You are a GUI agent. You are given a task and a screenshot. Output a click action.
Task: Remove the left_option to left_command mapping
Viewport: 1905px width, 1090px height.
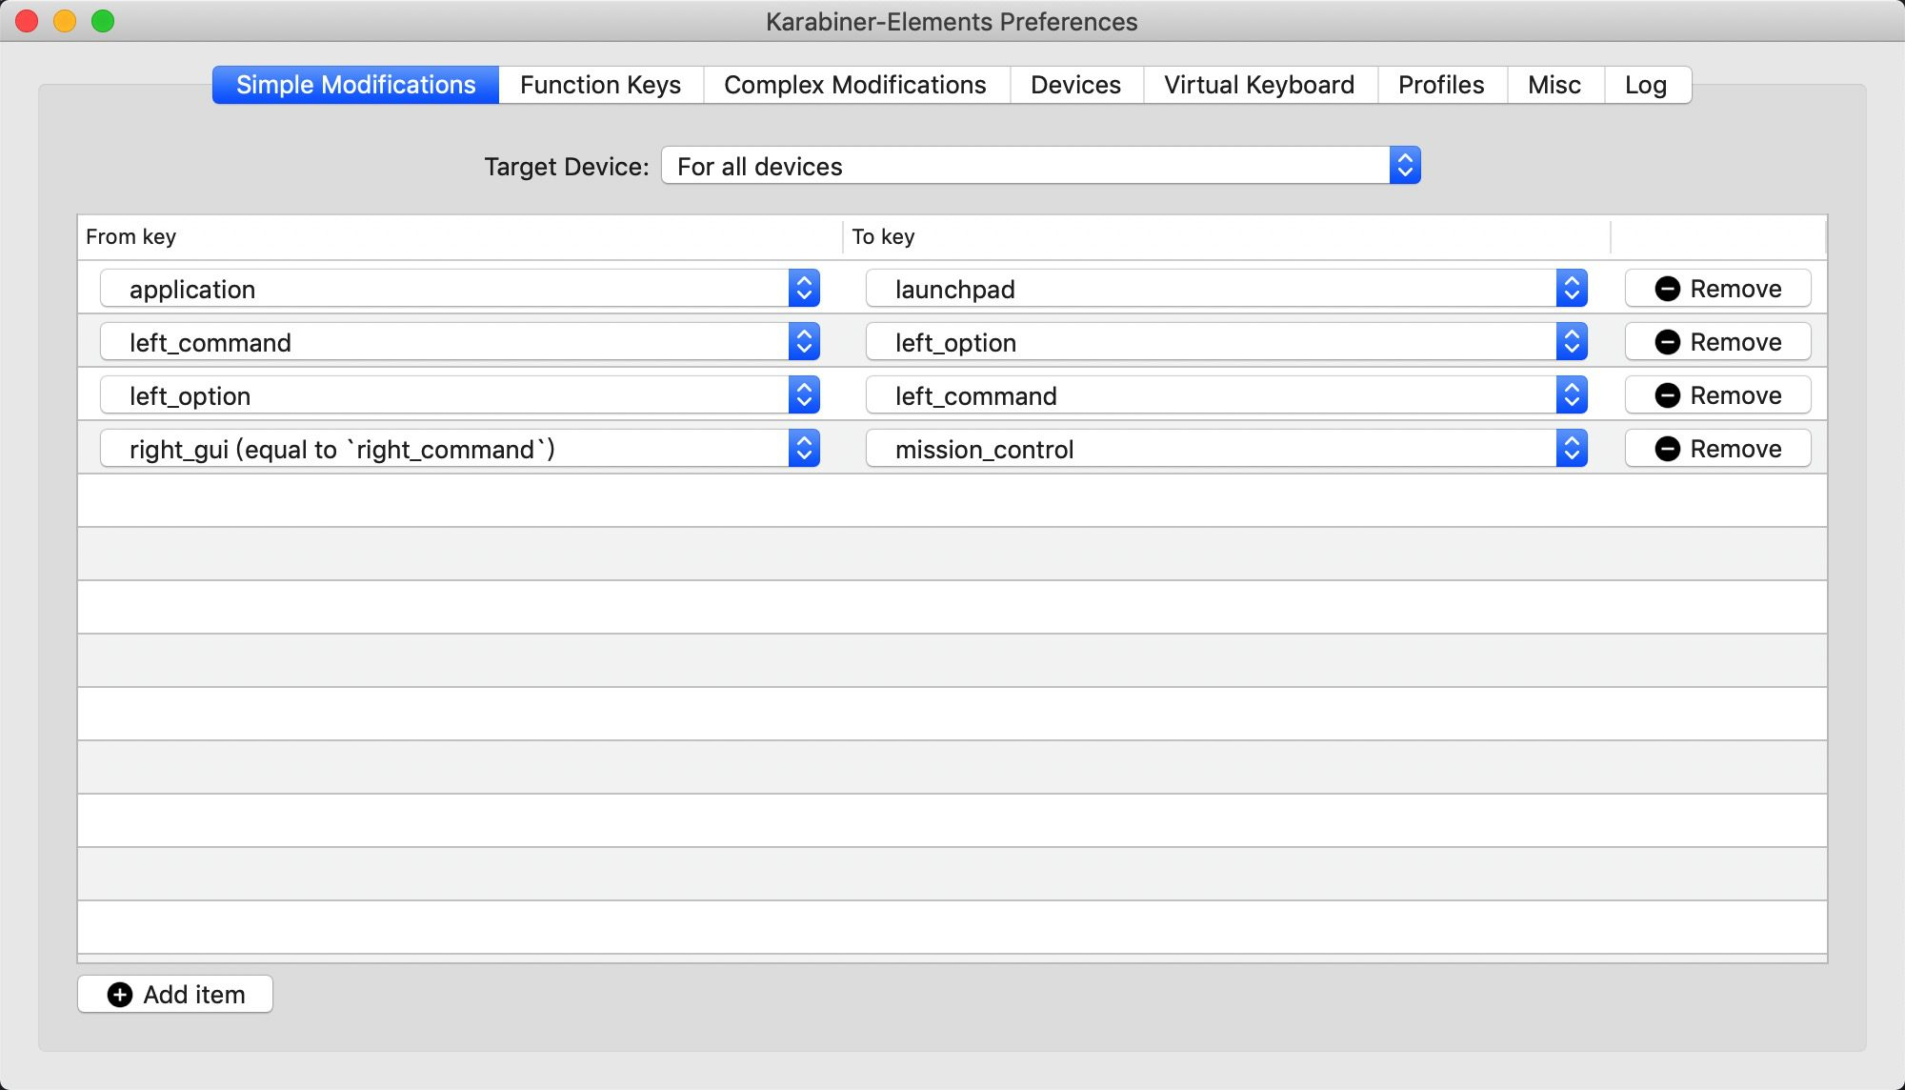(1717, 395)
